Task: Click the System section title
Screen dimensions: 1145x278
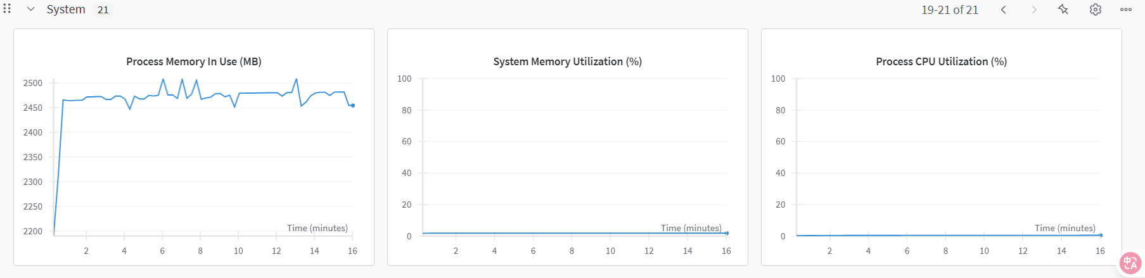Action: tap(66, 9)
